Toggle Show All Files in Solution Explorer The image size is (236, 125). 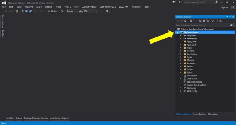208,21
